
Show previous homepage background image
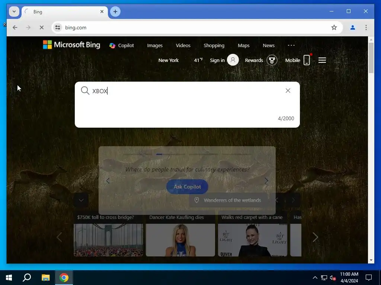276,200
